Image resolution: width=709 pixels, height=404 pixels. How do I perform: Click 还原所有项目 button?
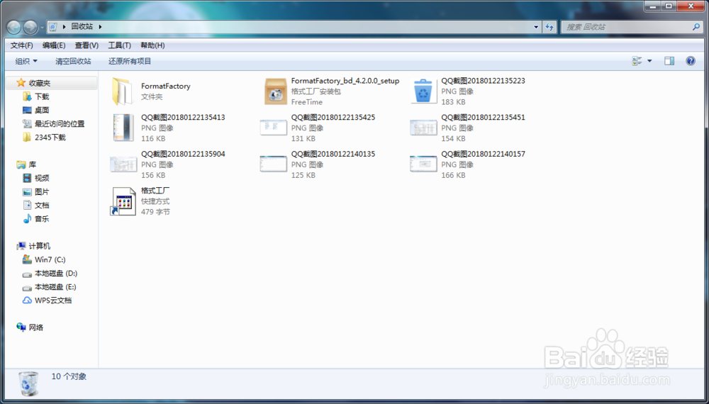tap(130, 61)
